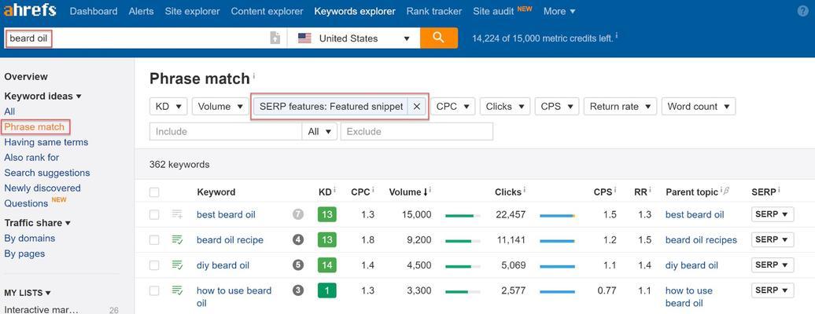This screenshot has width=815, height=314.
Task: Open Also rank for report
Action: 31,157
